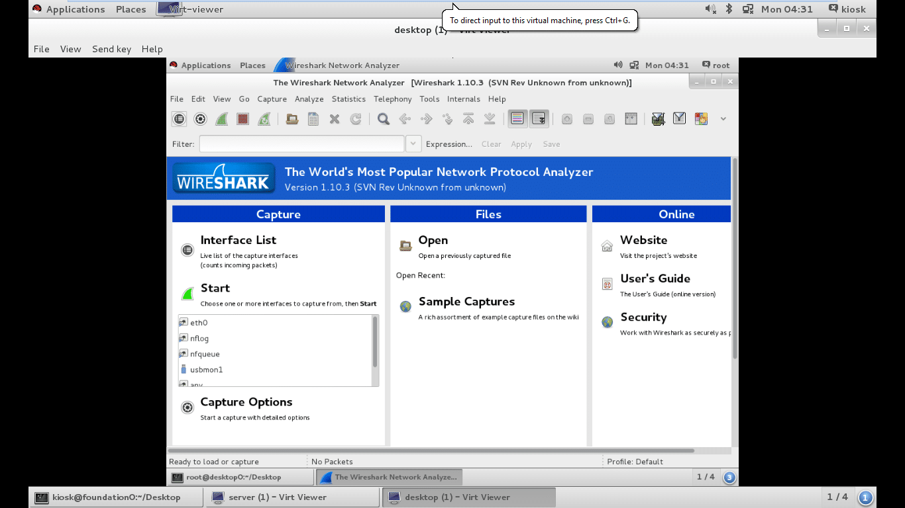Click the open capture file toolbar icon
This screenshot has height=508, width=905.
[292, 119]
